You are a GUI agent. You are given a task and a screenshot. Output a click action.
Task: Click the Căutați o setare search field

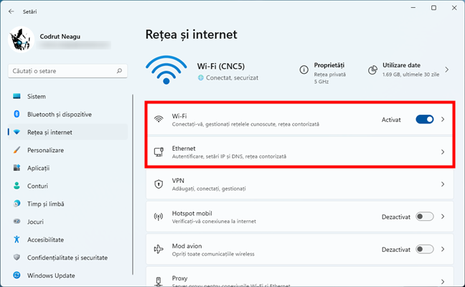pyautogui.click(x=67, y=71)
